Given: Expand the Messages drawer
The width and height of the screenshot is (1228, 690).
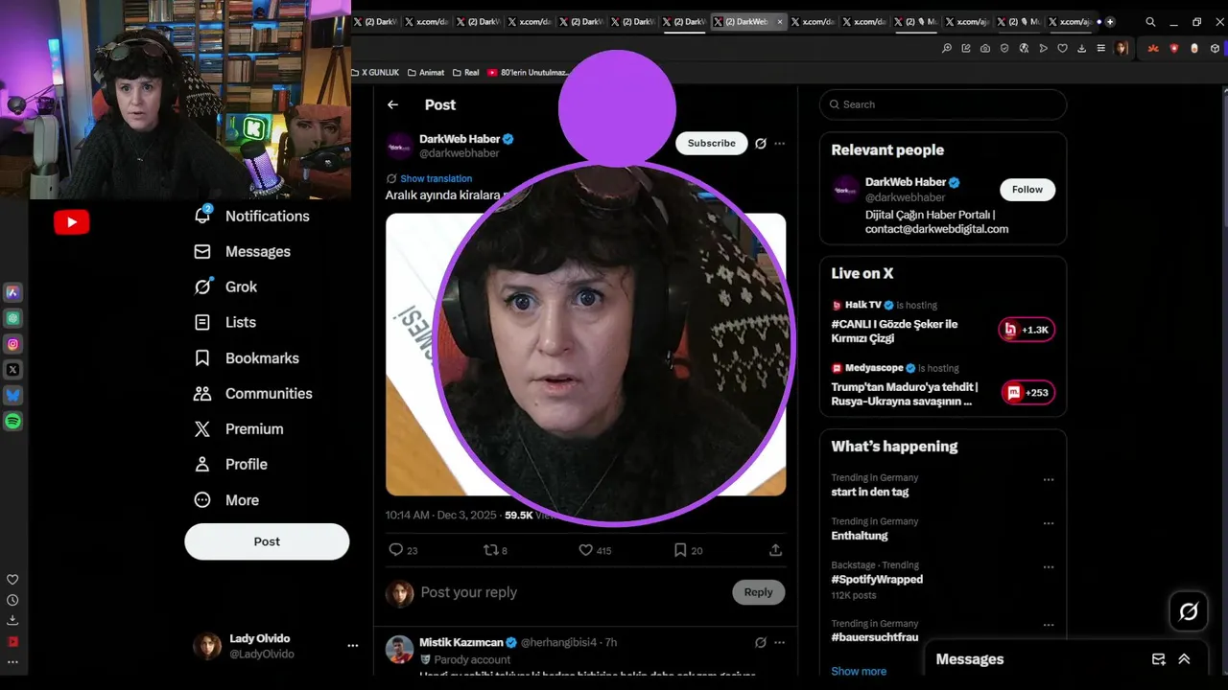Looking at the screenshot, I should (x=1184, y=659).
